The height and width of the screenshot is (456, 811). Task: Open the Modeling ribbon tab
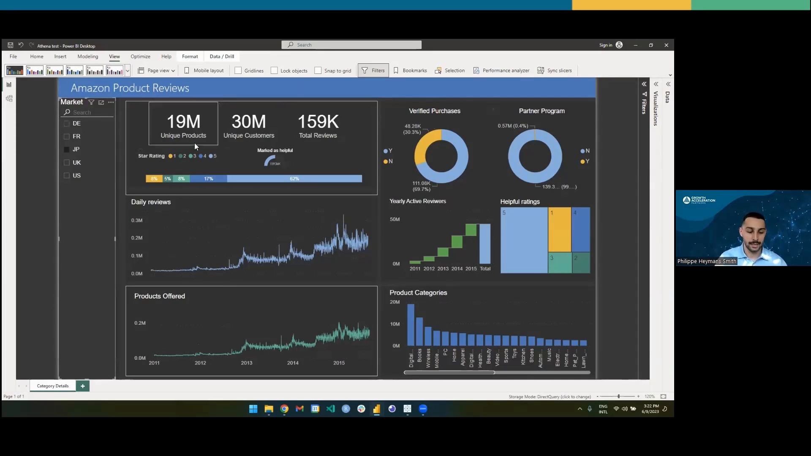(87, 57)
